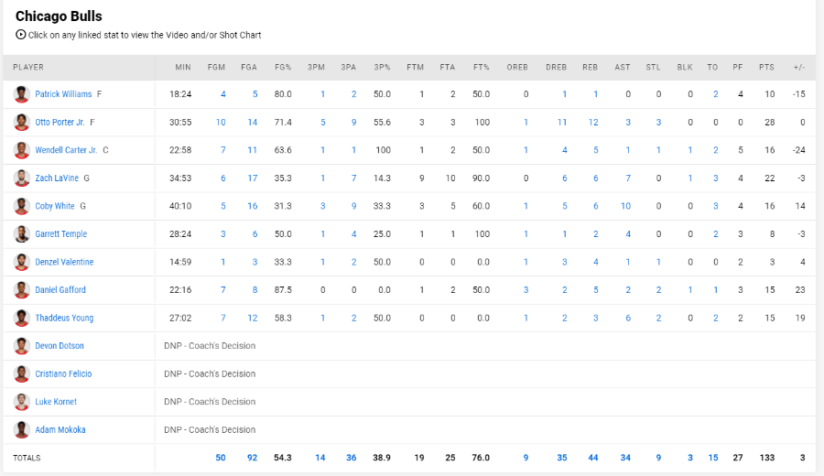
Task: Click Patrick Williams' player headshot
Action: click(22, 94)
